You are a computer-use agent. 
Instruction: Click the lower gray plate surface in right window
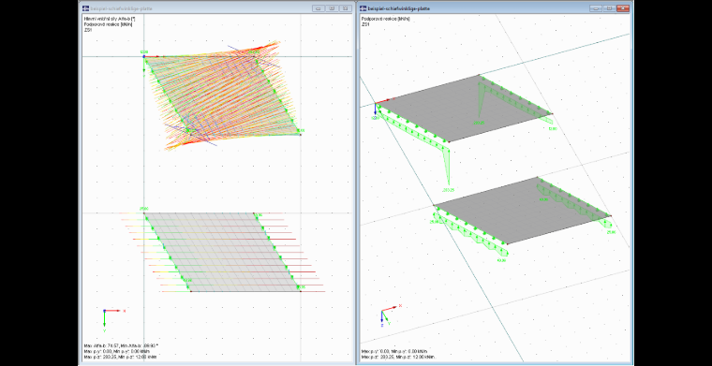pyautogui.click(x=522, y=210)
